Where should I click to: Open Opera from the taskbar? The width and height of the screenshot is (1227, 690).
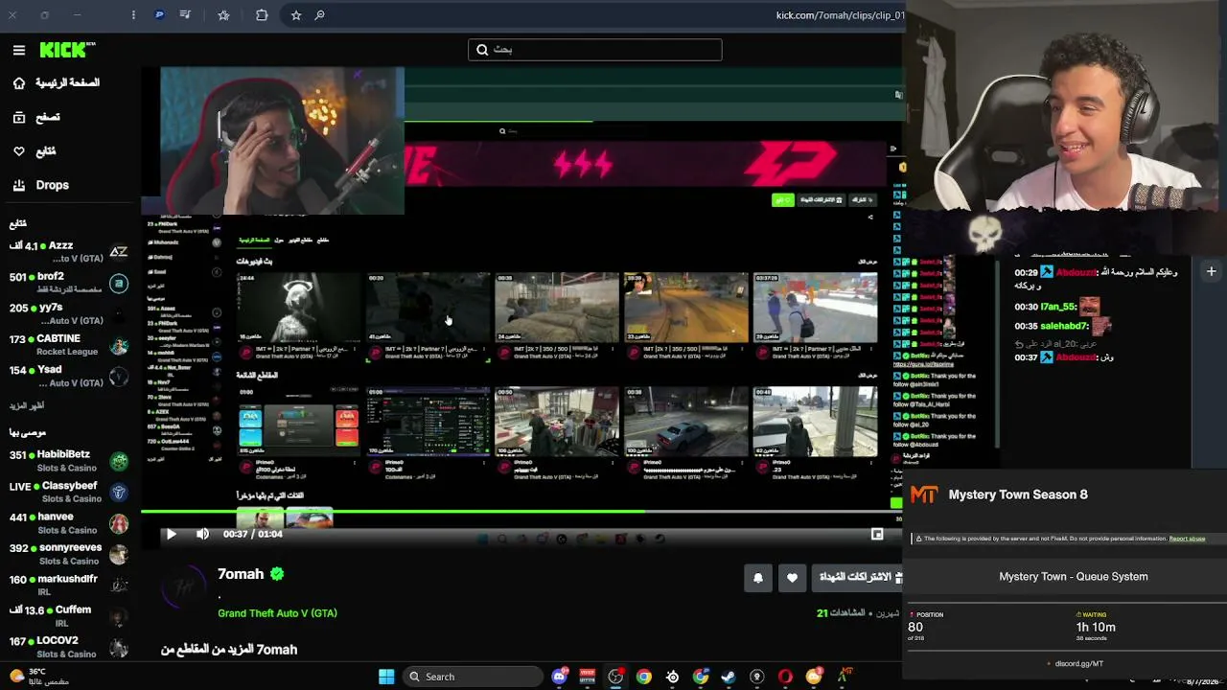[786, 677]
